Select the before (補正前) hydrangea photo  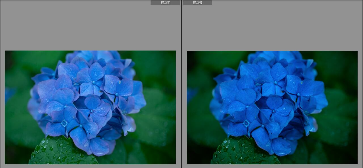point(90,107)
